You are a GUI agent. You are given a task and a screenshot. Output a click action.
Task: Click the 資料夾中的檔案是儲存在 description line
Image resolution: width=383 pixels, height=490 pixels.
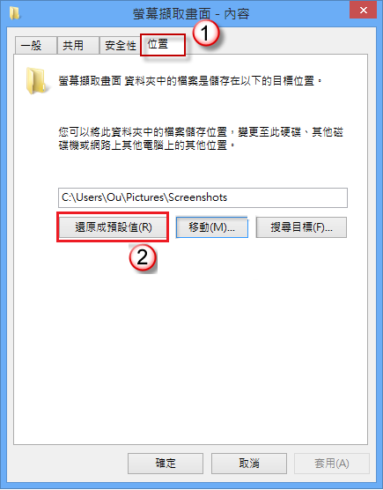click(190, 81)
